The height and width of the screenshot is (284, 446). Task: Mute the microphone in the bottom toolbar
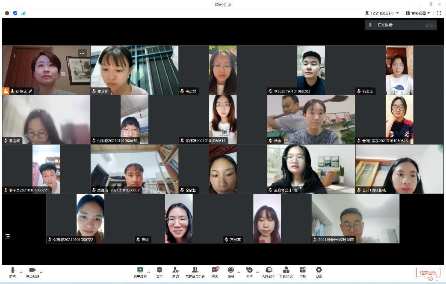pos(12,272)
